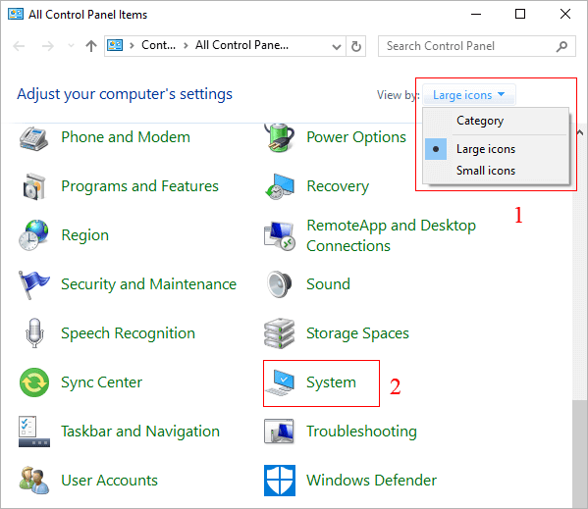Screen dimensions: 588x509
Task: Open the User Accounts people icon
Action: 34,481
